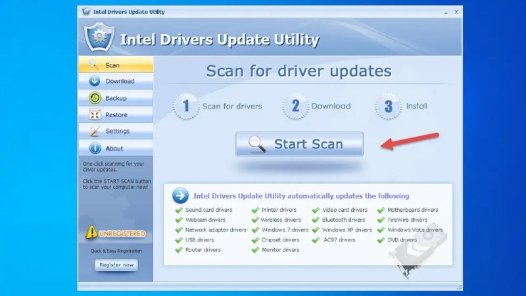Click 'AC97 drivers' text
The height and width of the screenshot is (296, 526).
[x=339, y=240]
